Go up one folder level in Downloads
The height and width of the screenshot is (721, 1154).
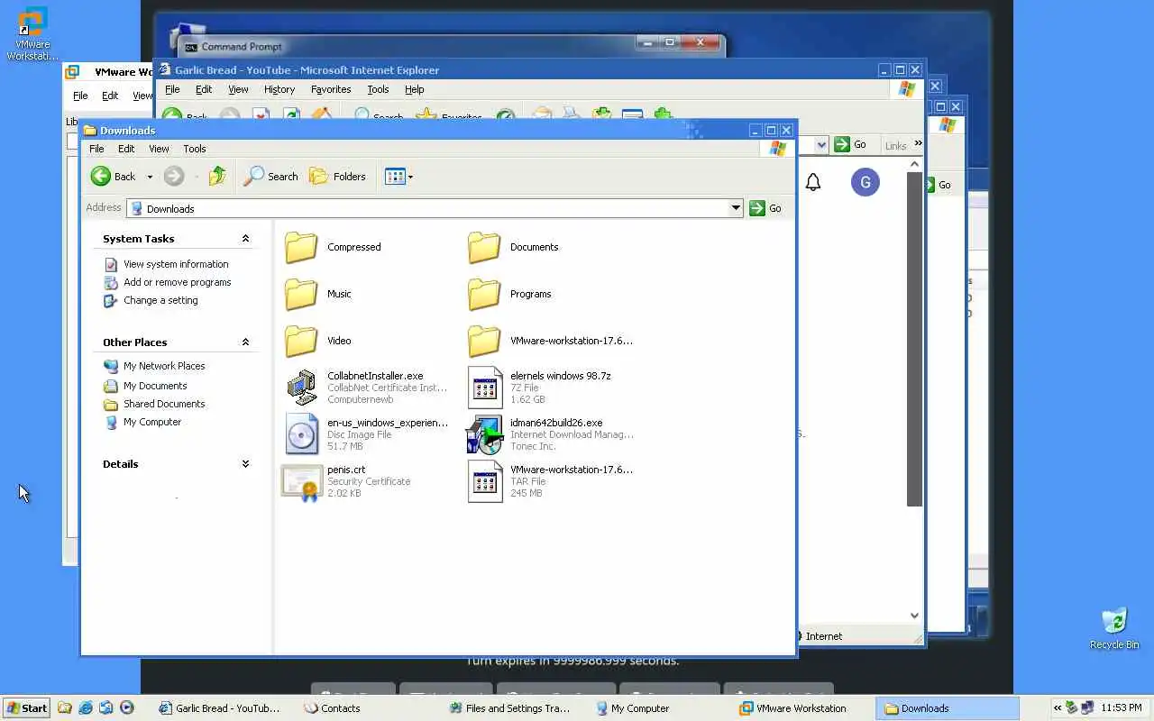[216, 177]
